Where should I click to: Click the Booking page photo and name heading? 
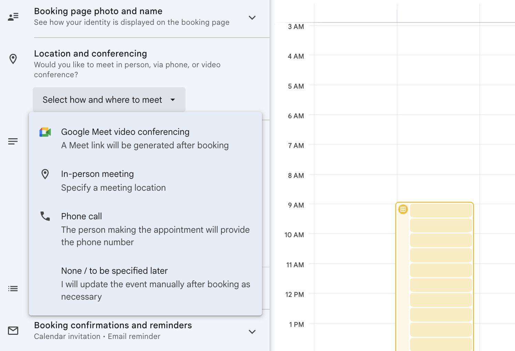[98, 11]
